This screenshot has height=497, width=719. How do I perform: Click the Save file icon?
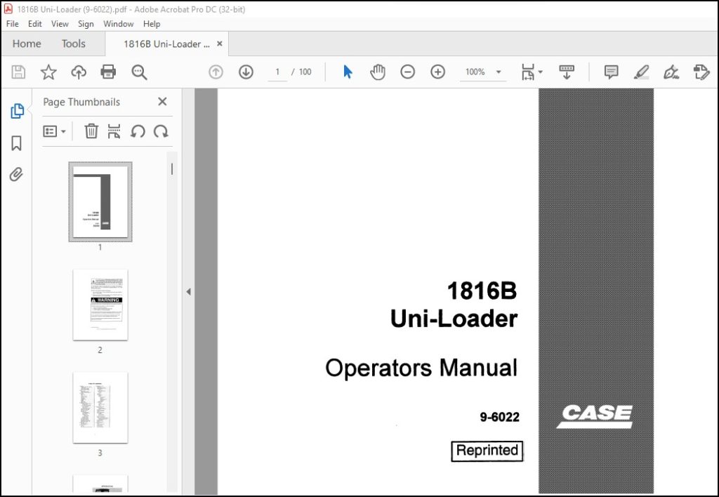(18, 72)
